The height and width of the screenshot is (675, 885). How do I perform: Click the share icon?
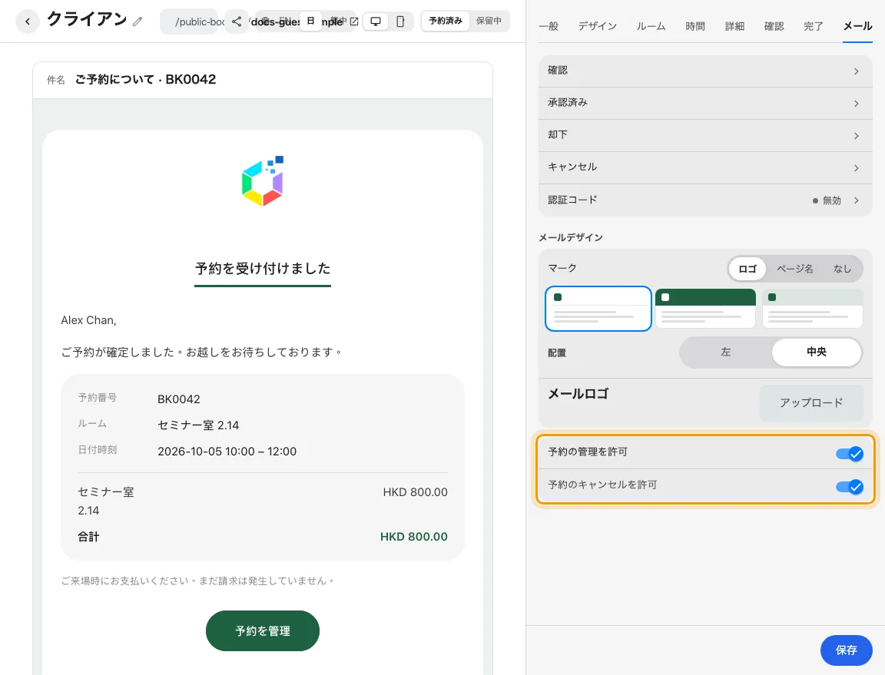coord(237,22)
